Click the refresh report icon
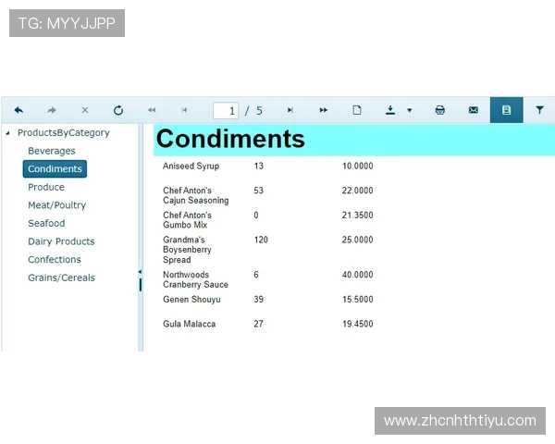This screenshot has width=555, height=444. pos(118,110)
